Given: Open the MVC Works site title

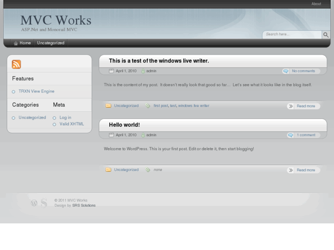Looking at the screenshot, I should [56, 21].
